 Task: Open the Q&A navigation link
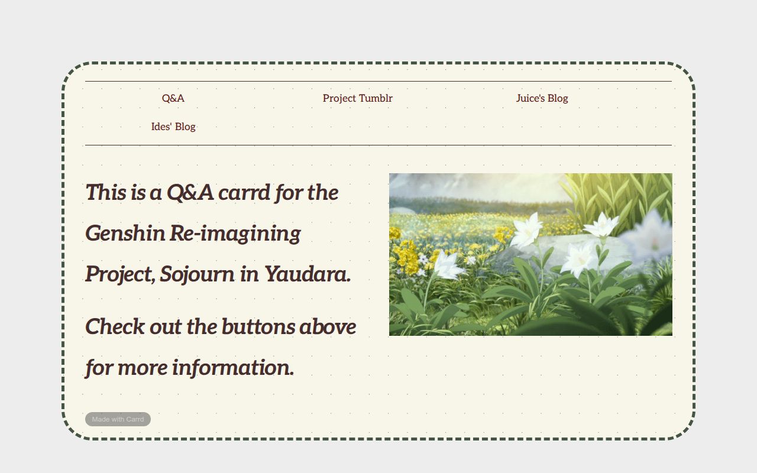click(x=172, y=98)
